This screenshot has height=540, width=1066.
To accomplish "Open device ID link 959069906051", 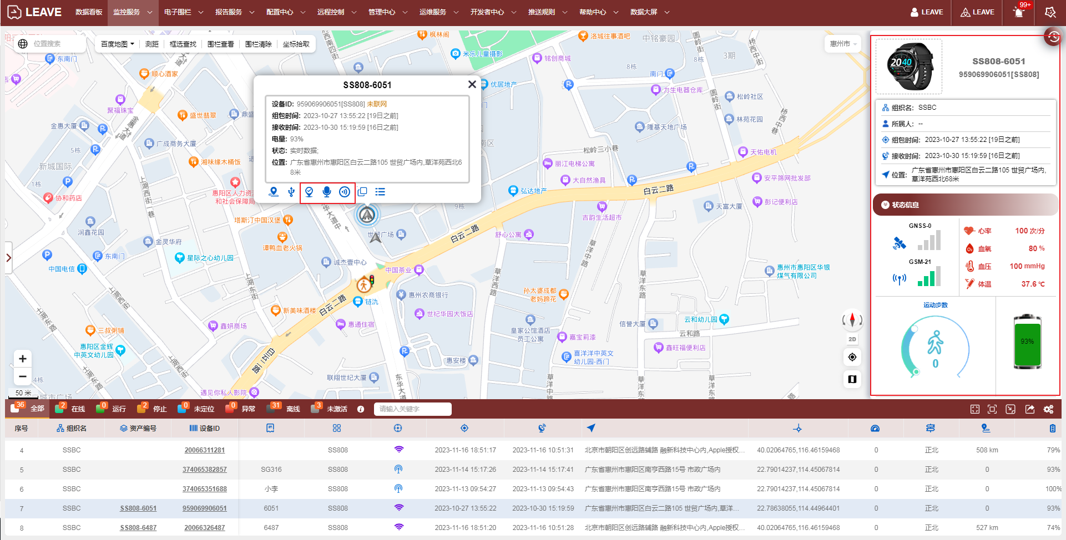I will coord(205,508).
